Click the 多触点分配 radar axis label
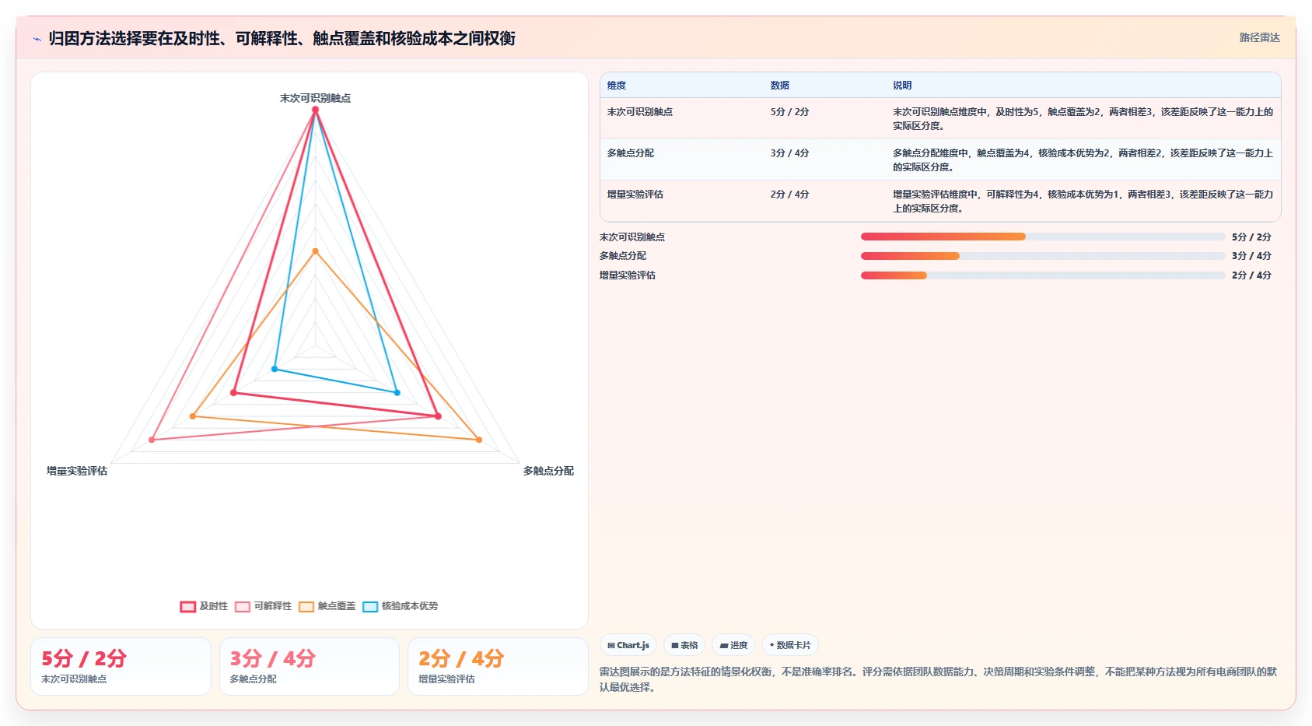The image size is (1312, 726). [x=548, y=471]
